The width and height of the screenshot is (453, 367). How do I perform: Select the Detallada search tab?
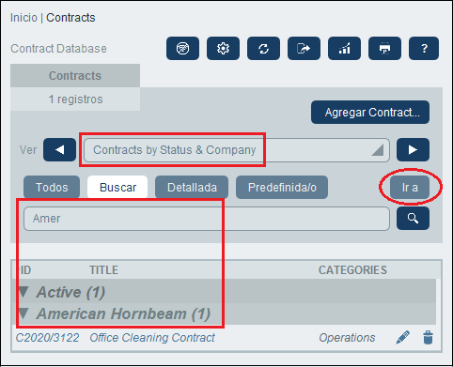(x=192, y=187)
